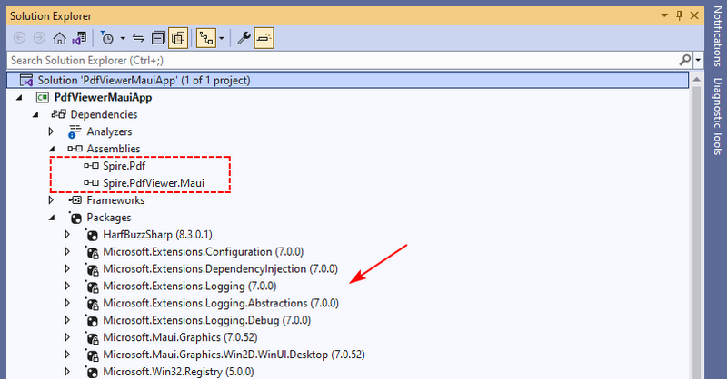The height and width of the screenshot is (379, 727).
Task: Collapse the Assemblies node
Action: click(52, 149)
